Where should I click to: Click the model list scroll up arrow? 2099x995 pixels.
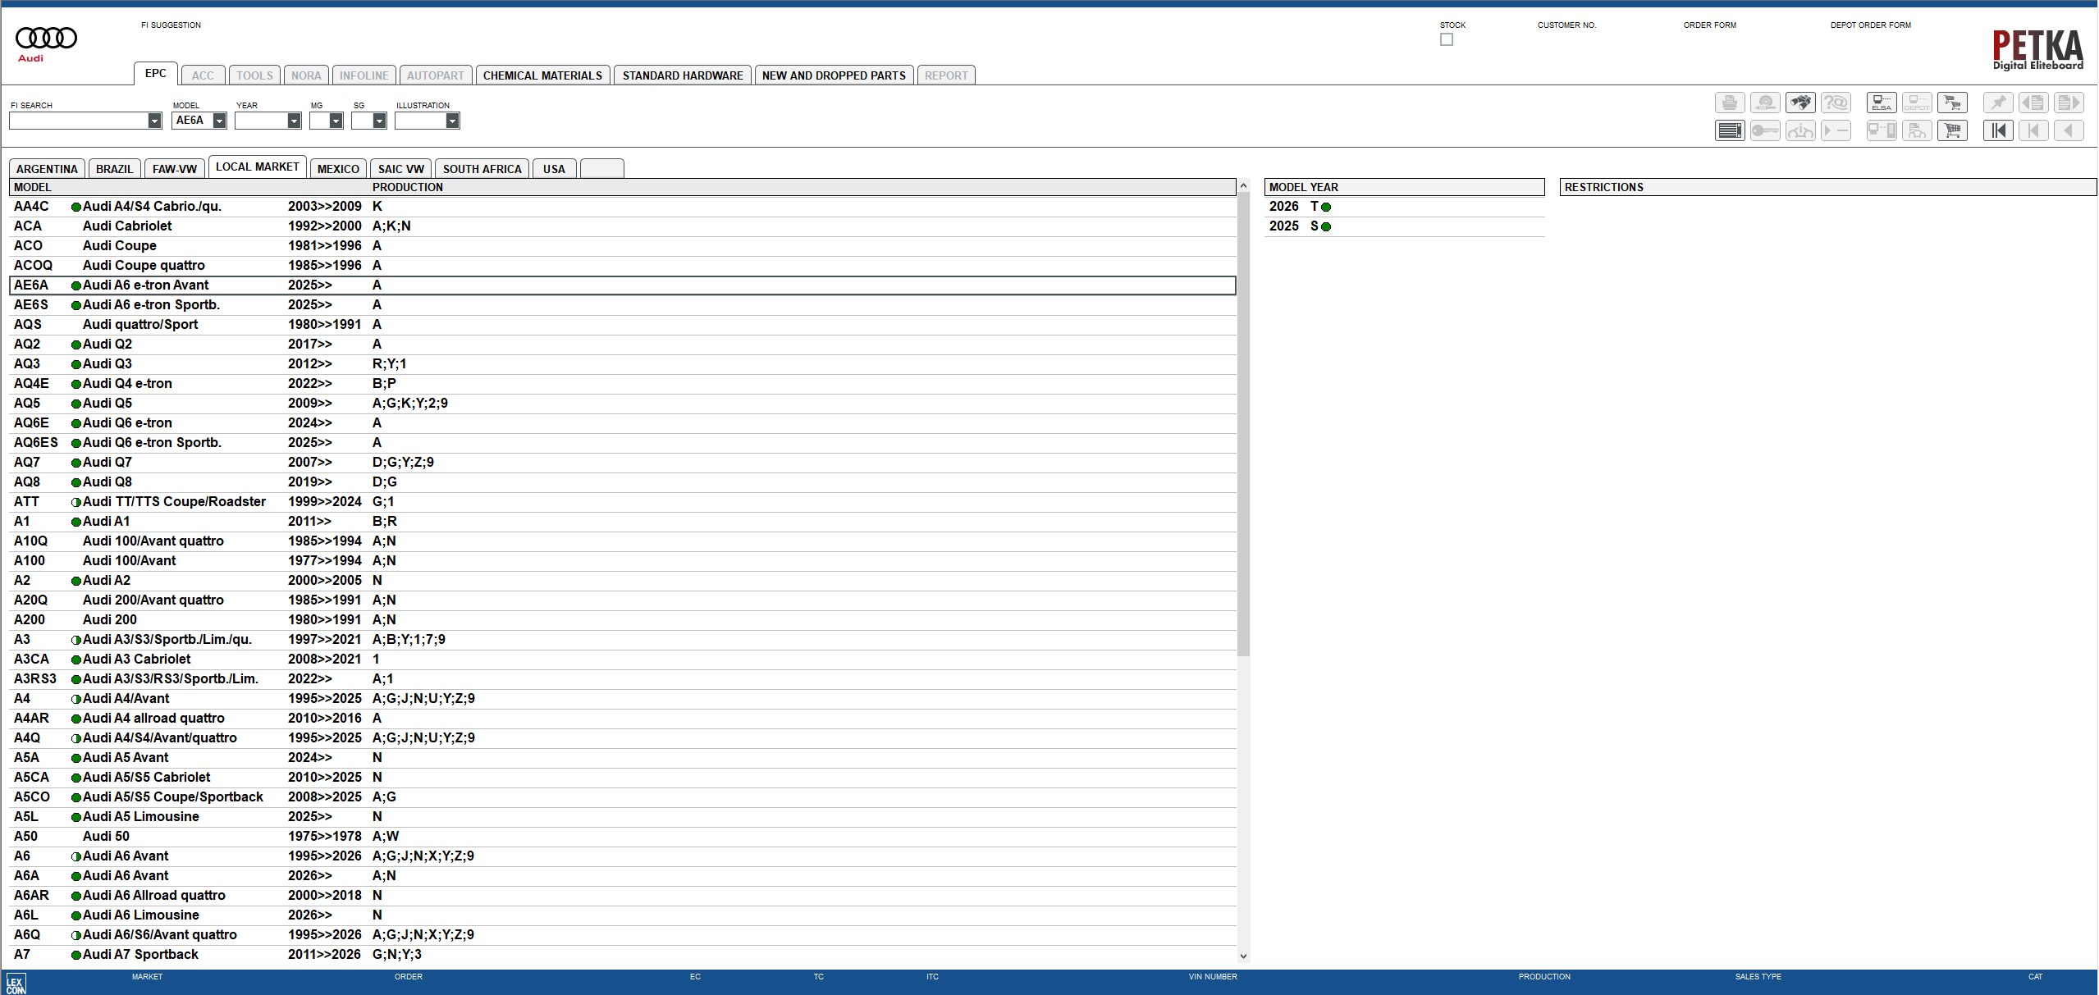tap(1243, 186)
